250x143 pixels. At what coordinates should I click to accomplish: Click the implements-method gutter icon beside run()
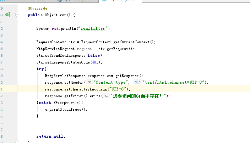point(8,15)
